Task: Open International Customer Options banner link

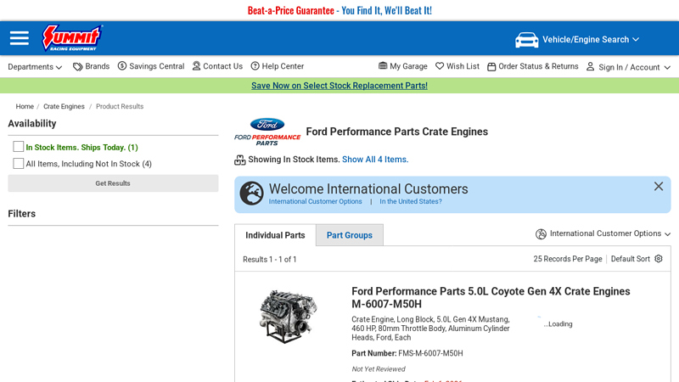Action: tap(315, 201)
